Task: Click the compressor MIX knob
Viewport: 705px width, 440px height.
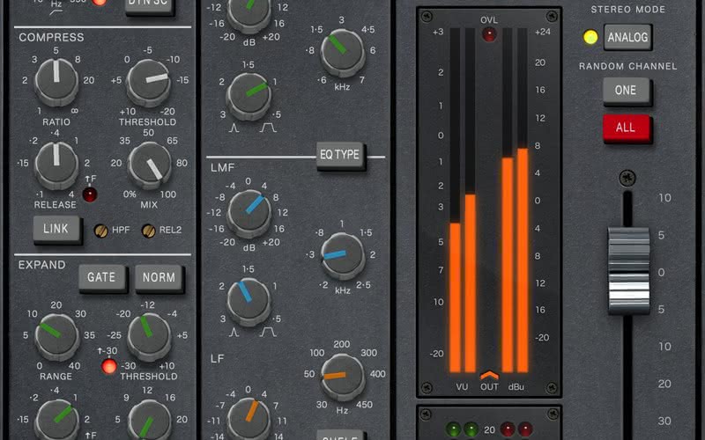Action: 149,165
